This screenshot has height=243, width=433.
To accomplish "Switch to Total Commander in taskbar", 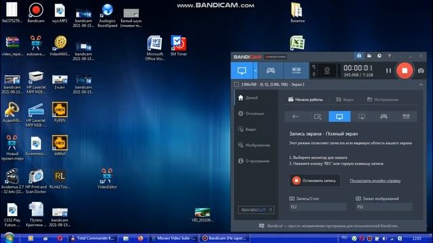I will tap(93, 238).
